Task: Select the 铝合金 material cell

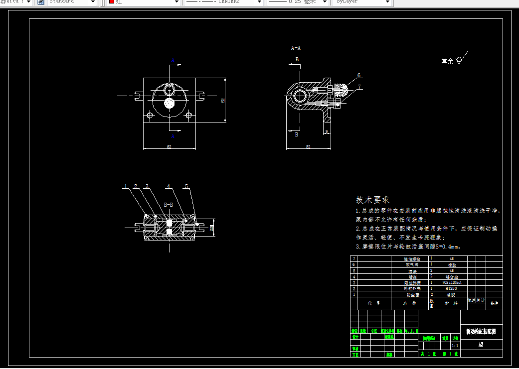Action: point(451,277)
